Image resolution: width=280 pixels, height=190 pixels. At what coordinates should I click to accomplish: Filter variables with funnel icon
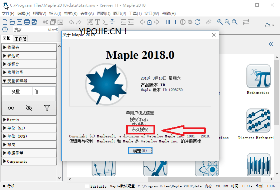47,108
